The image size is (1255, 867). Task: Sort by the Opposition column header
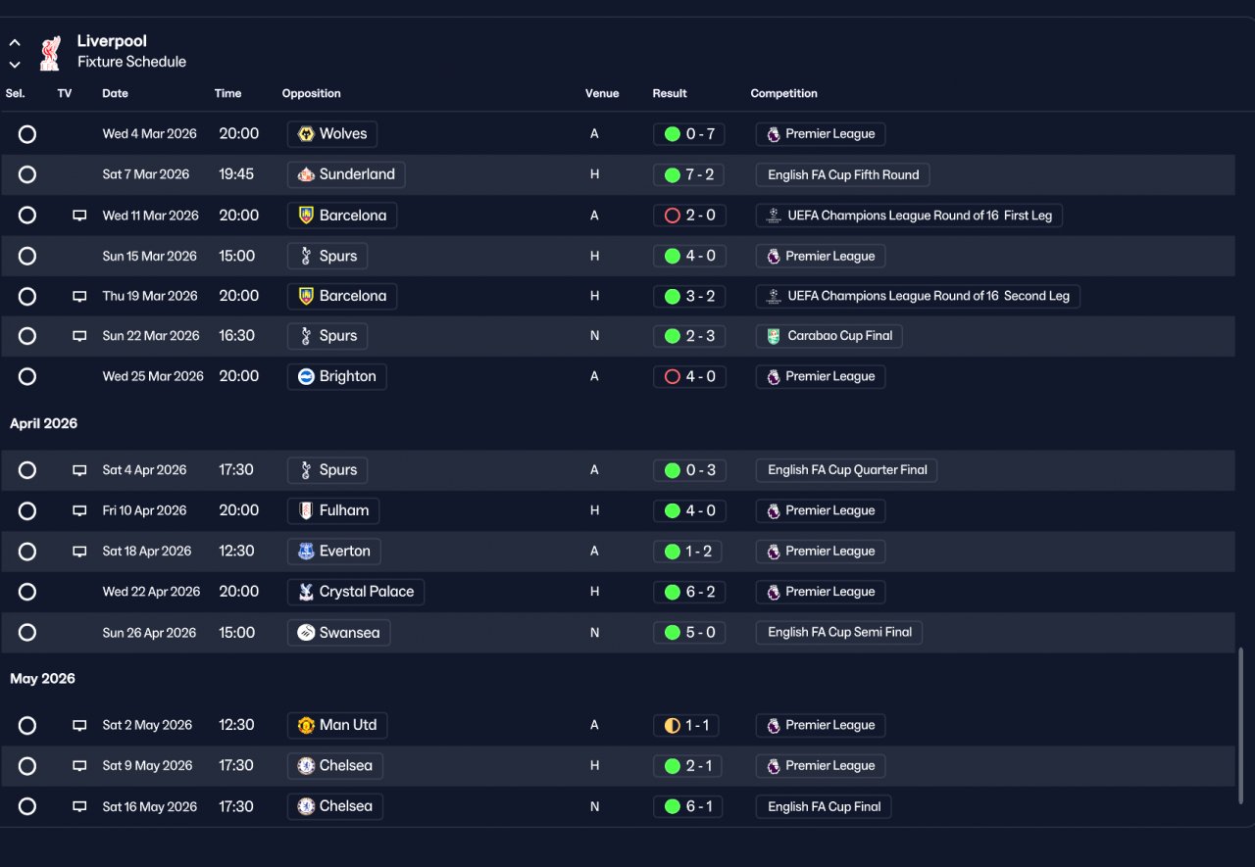tap(311, 94)
